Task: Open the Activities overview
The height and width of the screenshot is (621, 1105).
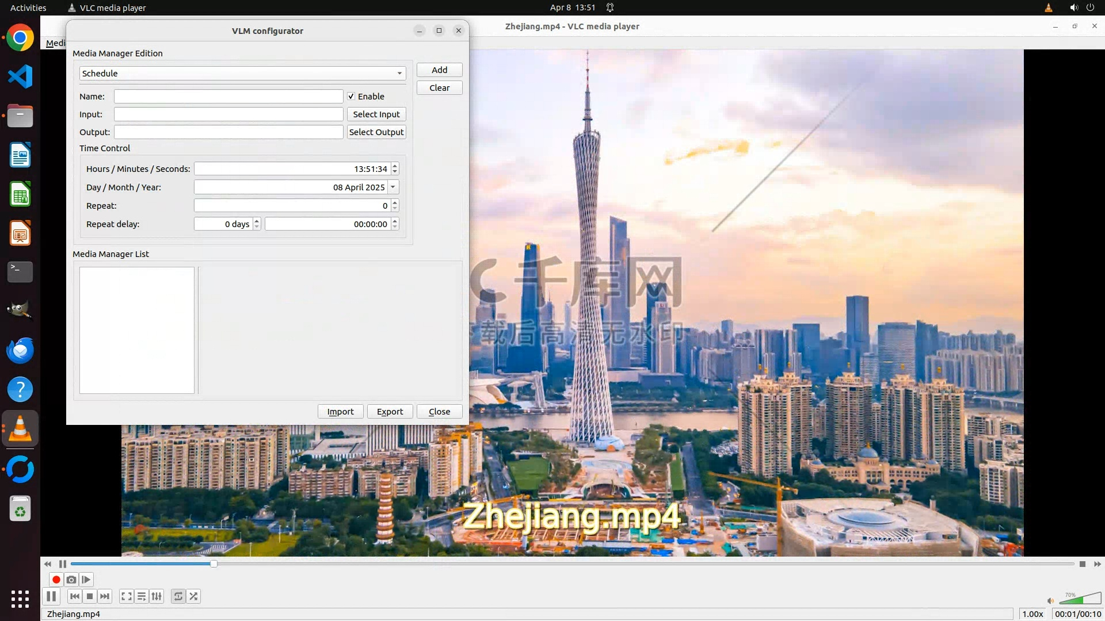Action: tap(28, 7)
